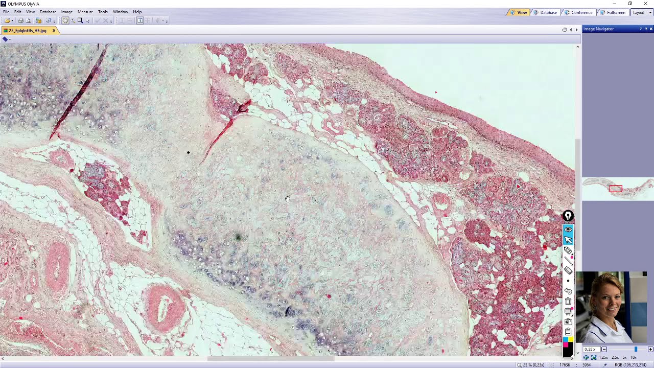Click the zoom in plus button

pos(650,350)
